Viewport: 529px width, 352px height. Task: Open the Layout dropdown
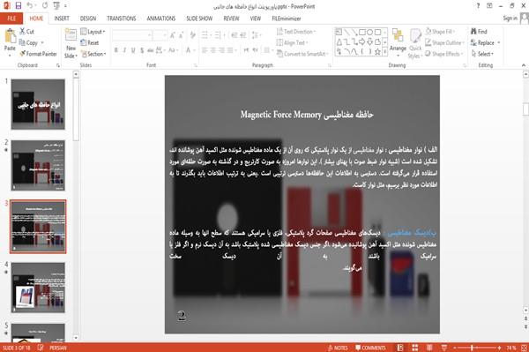tap(93, 32)
